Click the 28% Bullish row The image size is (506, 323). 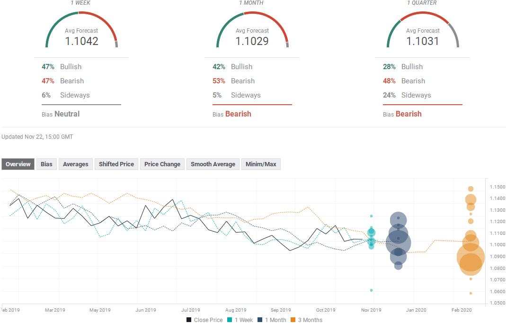point(403,66)
